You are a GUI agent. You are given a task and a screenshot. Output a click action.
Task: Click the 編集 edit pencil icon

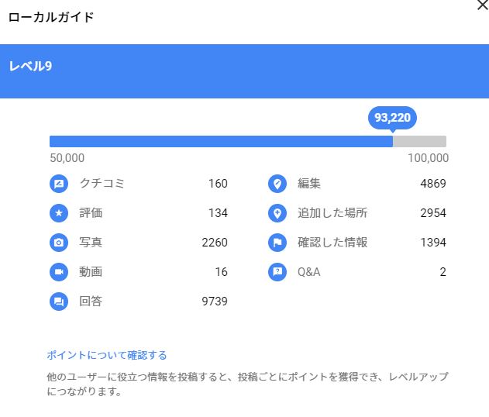277,184
